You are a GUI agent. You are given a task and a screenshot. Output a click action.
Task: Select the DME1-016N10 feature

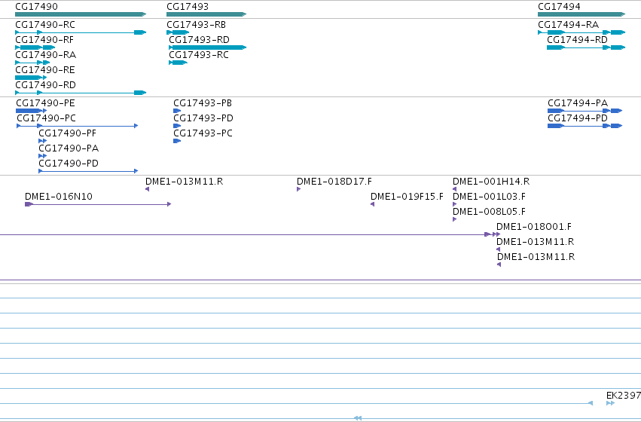click(98, 204)
